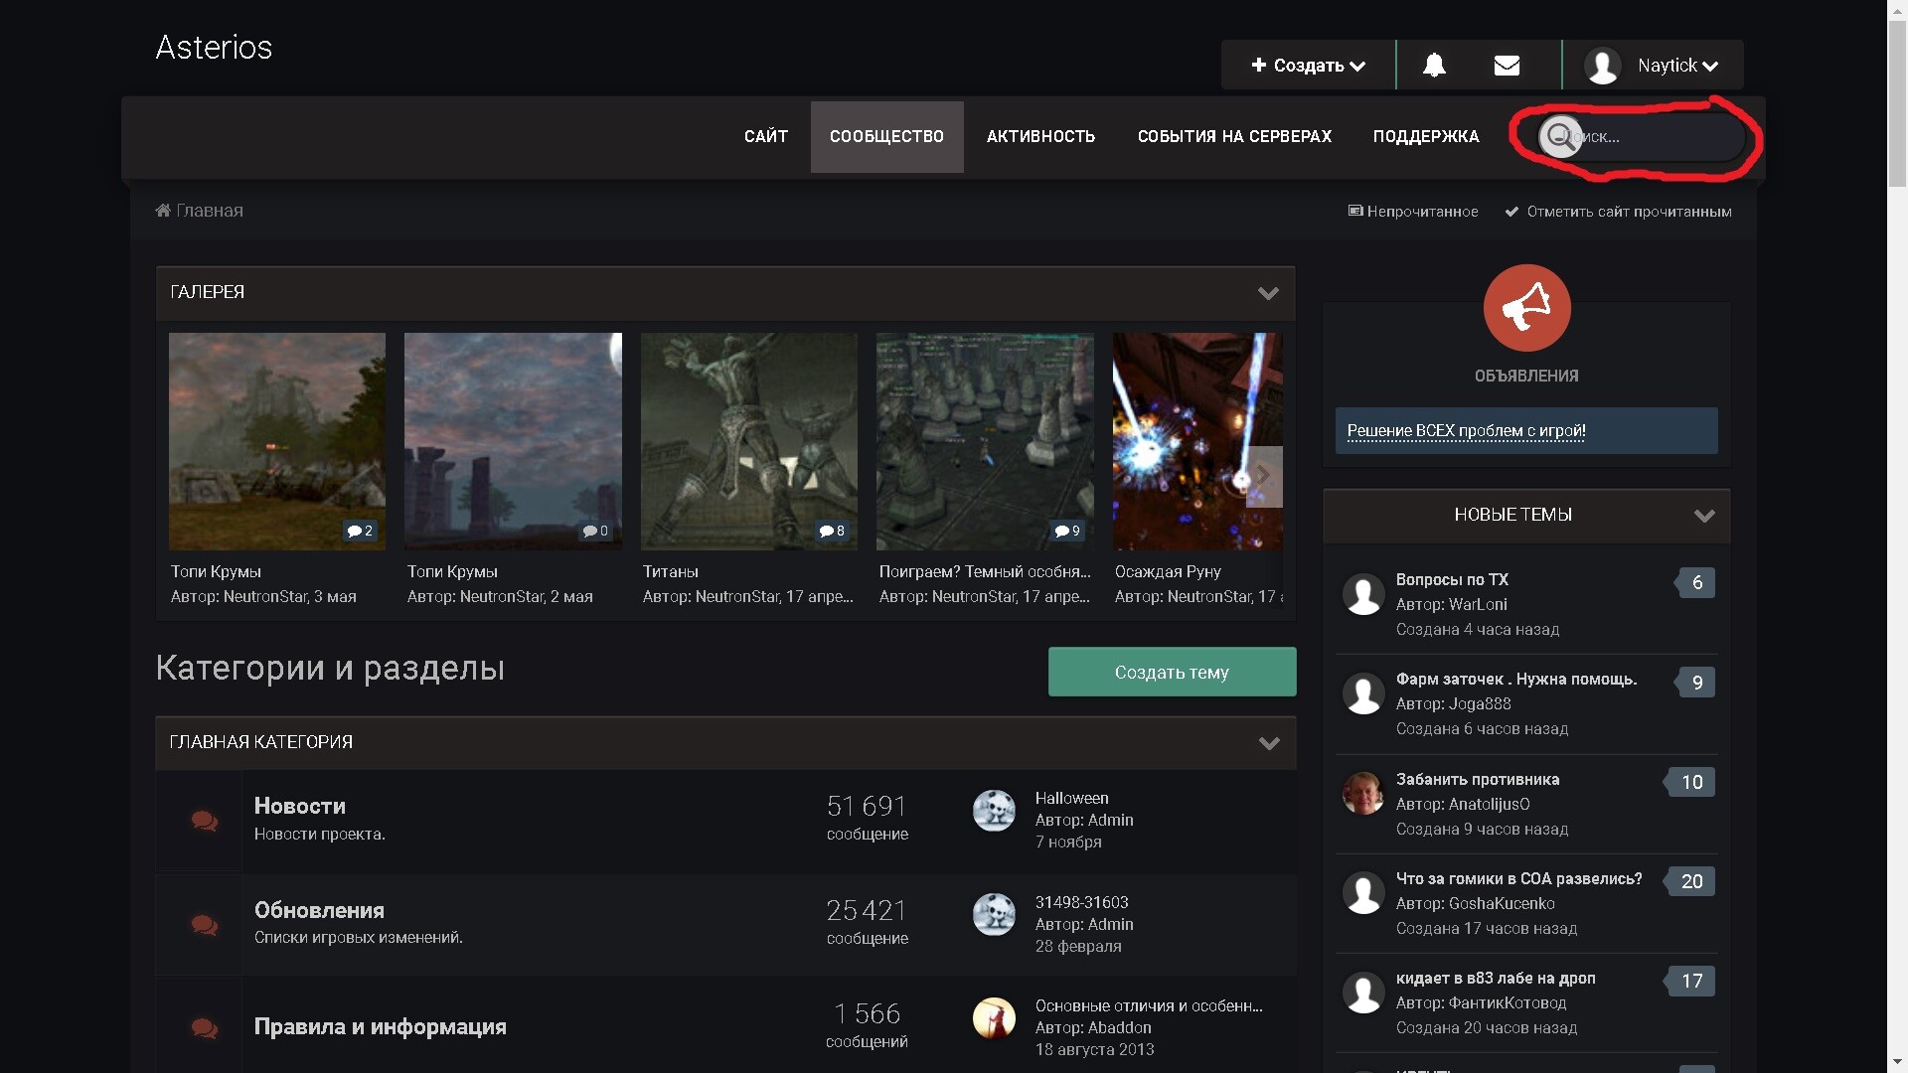Click the gallery carousel next arrow

coord(1263,476)
